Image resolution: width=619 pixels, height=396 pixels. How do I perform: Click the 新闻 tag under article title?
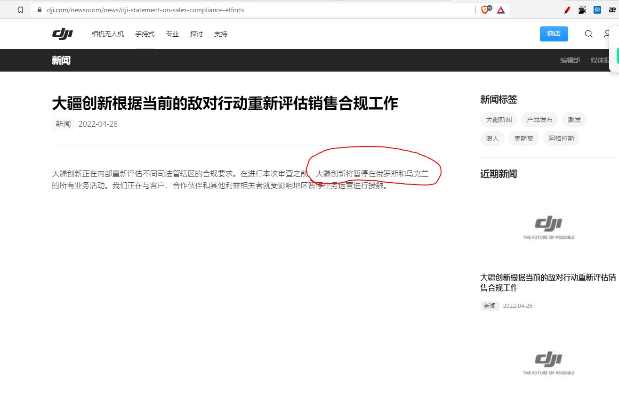63,124
